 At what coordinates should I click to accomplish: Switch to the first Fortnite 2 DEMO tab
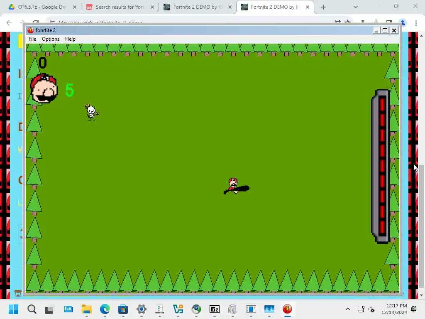click(x=197, y=7)
